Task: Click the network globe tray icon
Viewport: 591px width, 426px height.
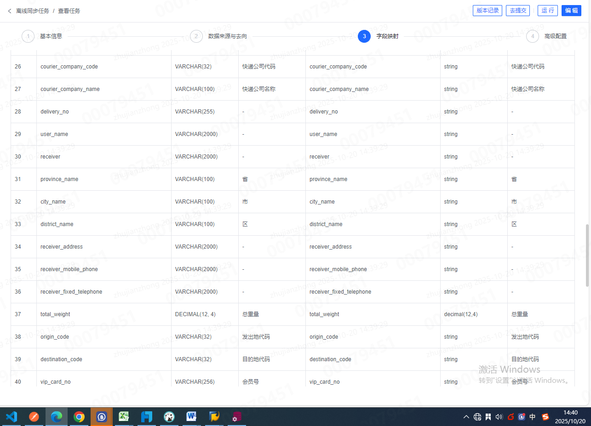Action: (477, 417)
